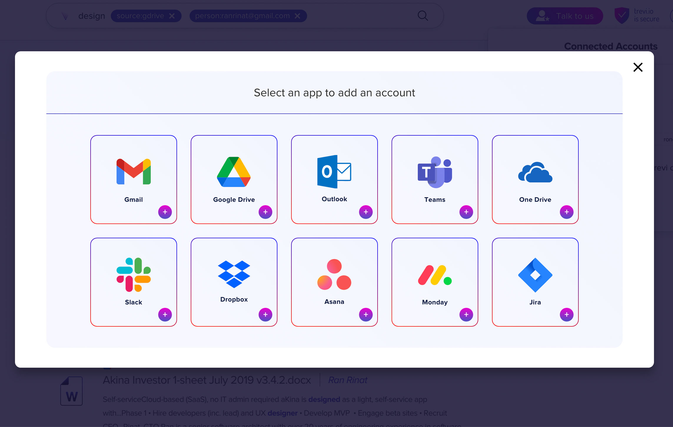Click the Ran Rinat author link
This screenshot has height=427, width=673.
pos(348,380)
